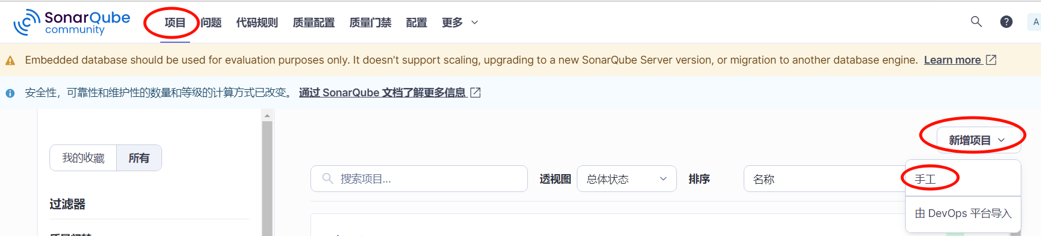Click external link icon after SonarQube 文档 link
Viewport: 1041px width, 236px height.
(x=476, y=93)
